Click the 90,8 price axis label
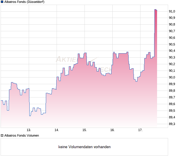Screen dimensions: 180x158 tap(172, 24)
